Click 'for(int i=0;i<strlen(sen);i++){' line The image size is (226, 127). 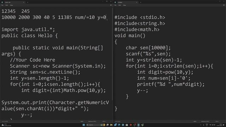tap(169, 66)
